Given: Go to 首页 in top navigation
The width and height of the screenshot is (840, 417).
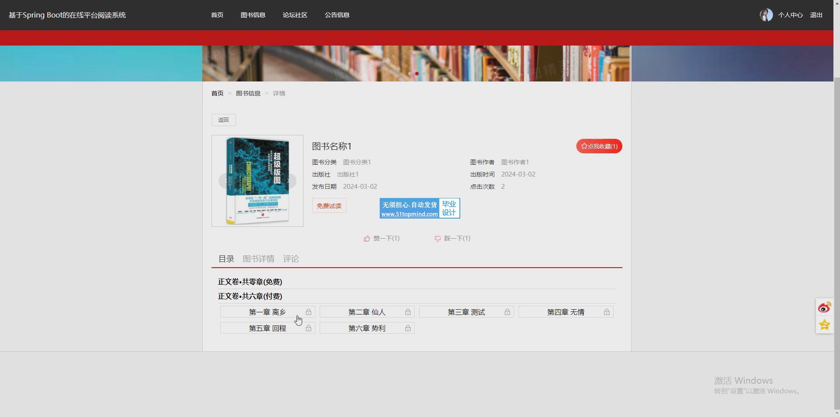Looking at the screenshot, I should pos(217,15).
